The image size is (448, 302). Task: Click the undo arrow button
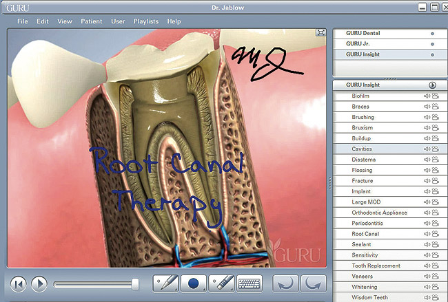pos(285,283)
